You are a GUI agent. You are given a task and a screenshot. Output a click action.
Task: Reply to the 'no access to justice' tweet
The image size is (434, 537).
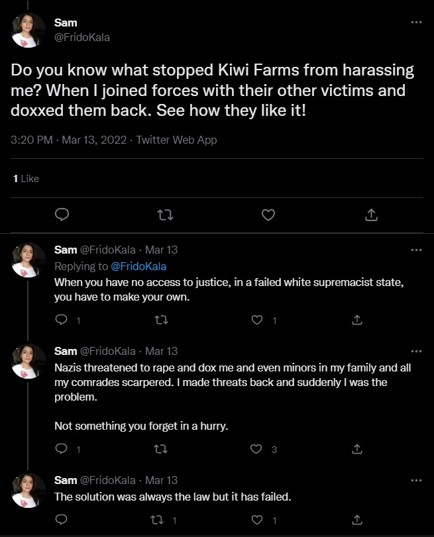pyautogui.click(x=62, y=320)
